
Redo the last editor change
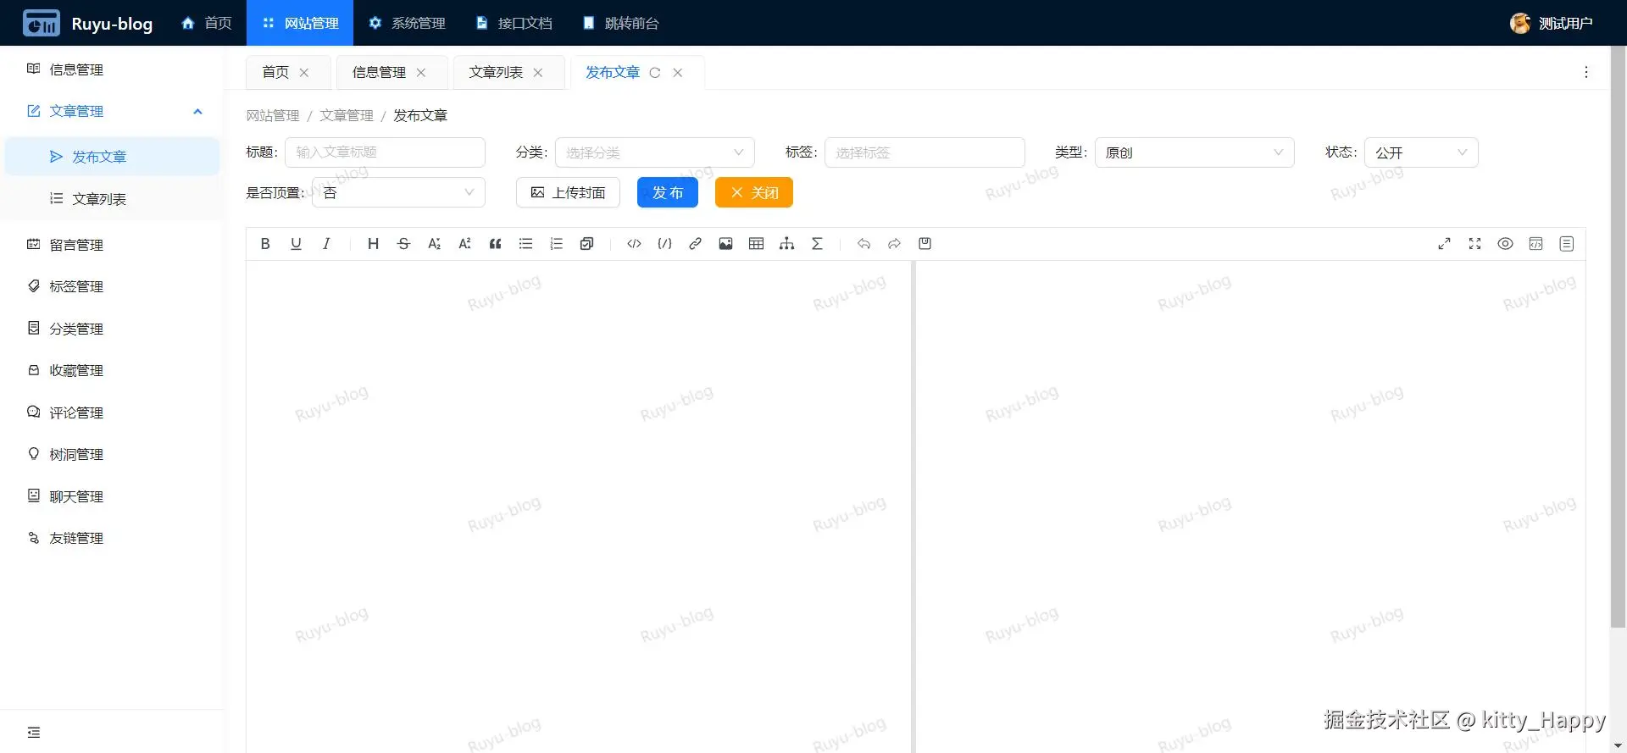pos(894,244)
